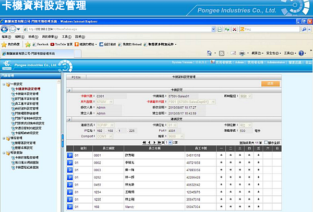Image resolution: width=313 pixels, height=212 pixels.
Task: Click the Home icon in the command bar
Action: 209,53
